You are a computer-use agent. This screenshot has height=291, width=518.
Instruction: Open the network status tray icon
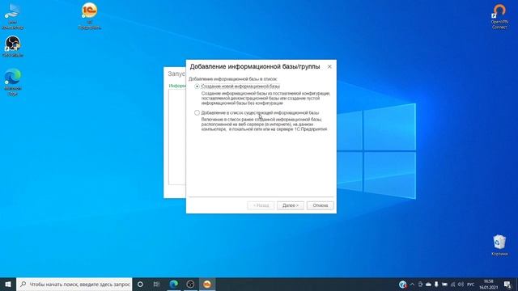(452, 284)
